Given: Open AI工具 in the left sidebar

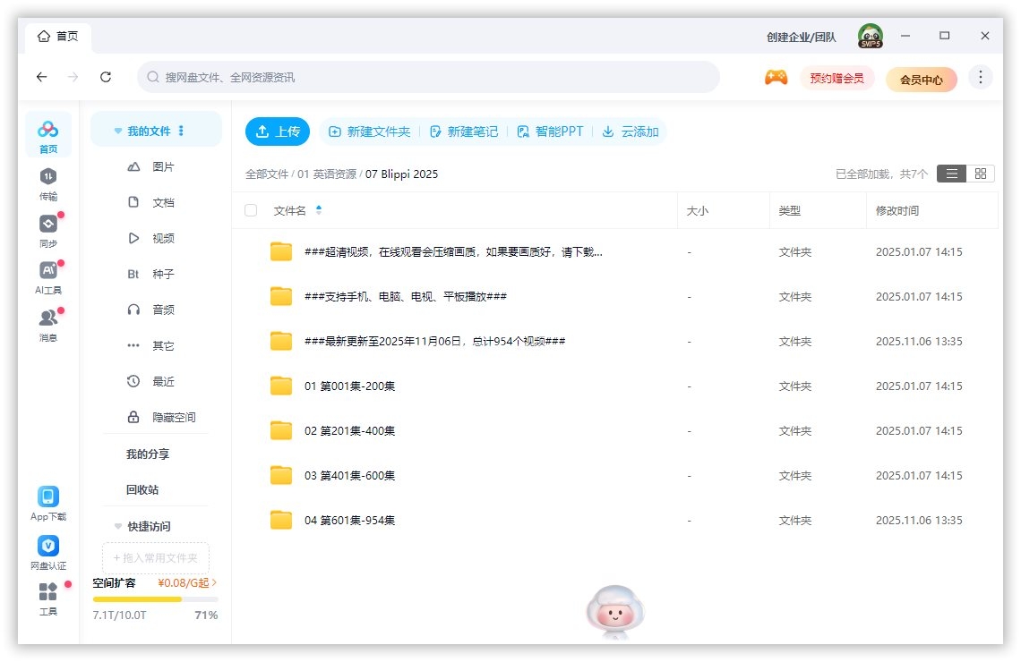Looking at the screenshot, I should pyautogui.click(x=48, y=271).
